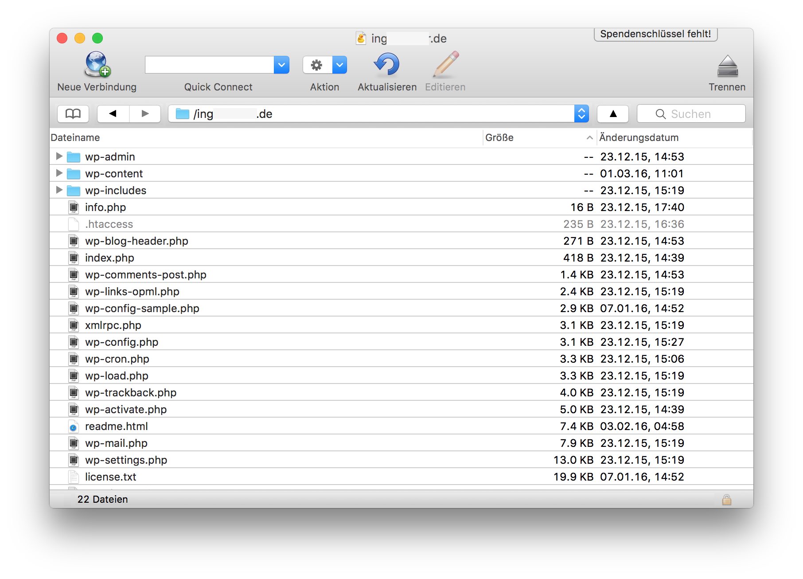
Task: Open the Quick Connect dropdown arrow
Action: click(x=281, y=65)
